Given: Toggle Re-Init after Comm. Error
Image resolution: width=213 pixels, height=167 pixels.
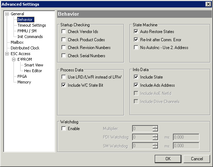Looking at the screenshot, I should tap(136, 39).
